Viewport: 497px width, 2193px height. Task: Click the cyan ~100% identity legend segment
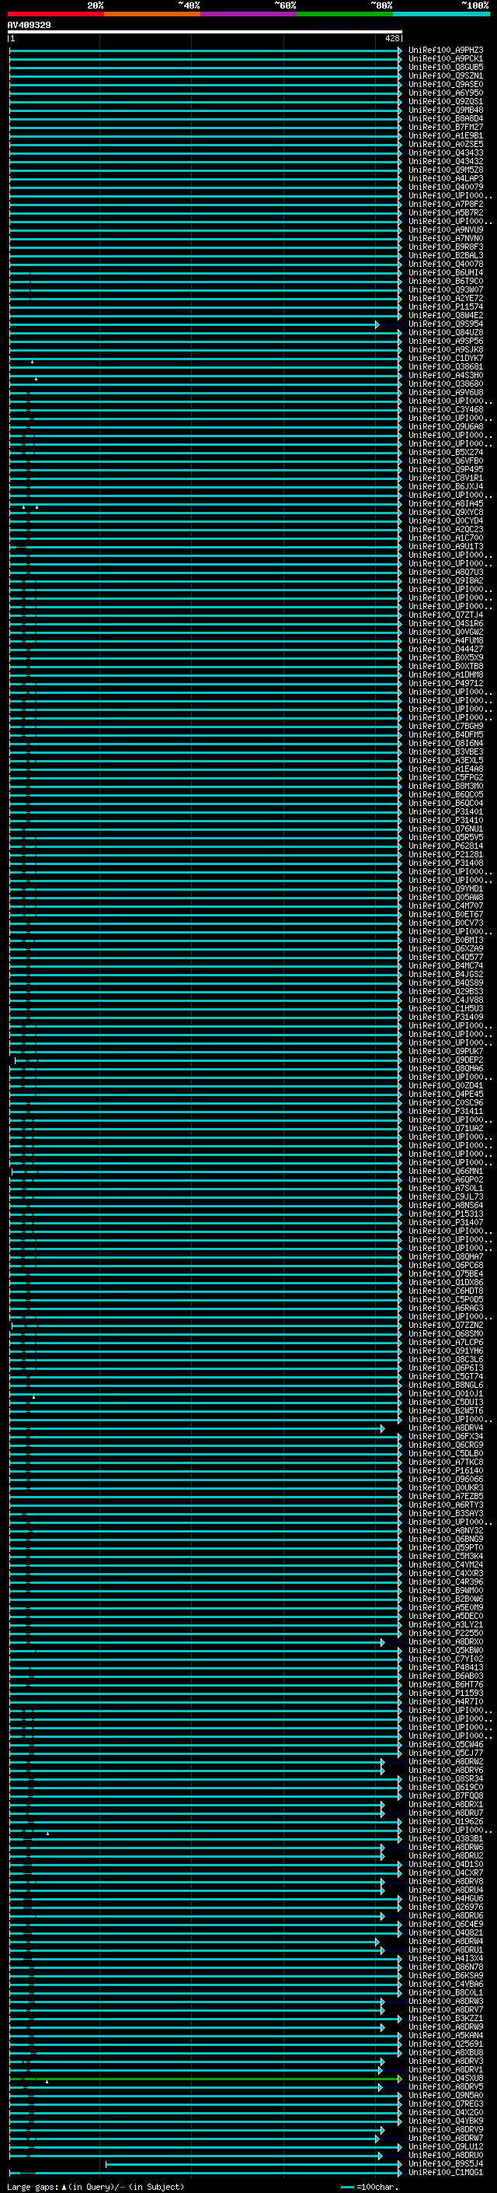pos(440,14)
